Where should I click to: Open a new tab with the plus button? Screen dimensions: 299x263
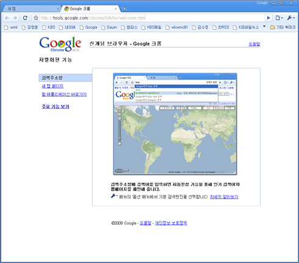point(124,9)
